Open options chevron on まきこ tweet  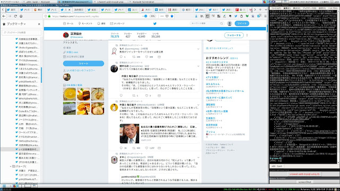pos(198,157)
